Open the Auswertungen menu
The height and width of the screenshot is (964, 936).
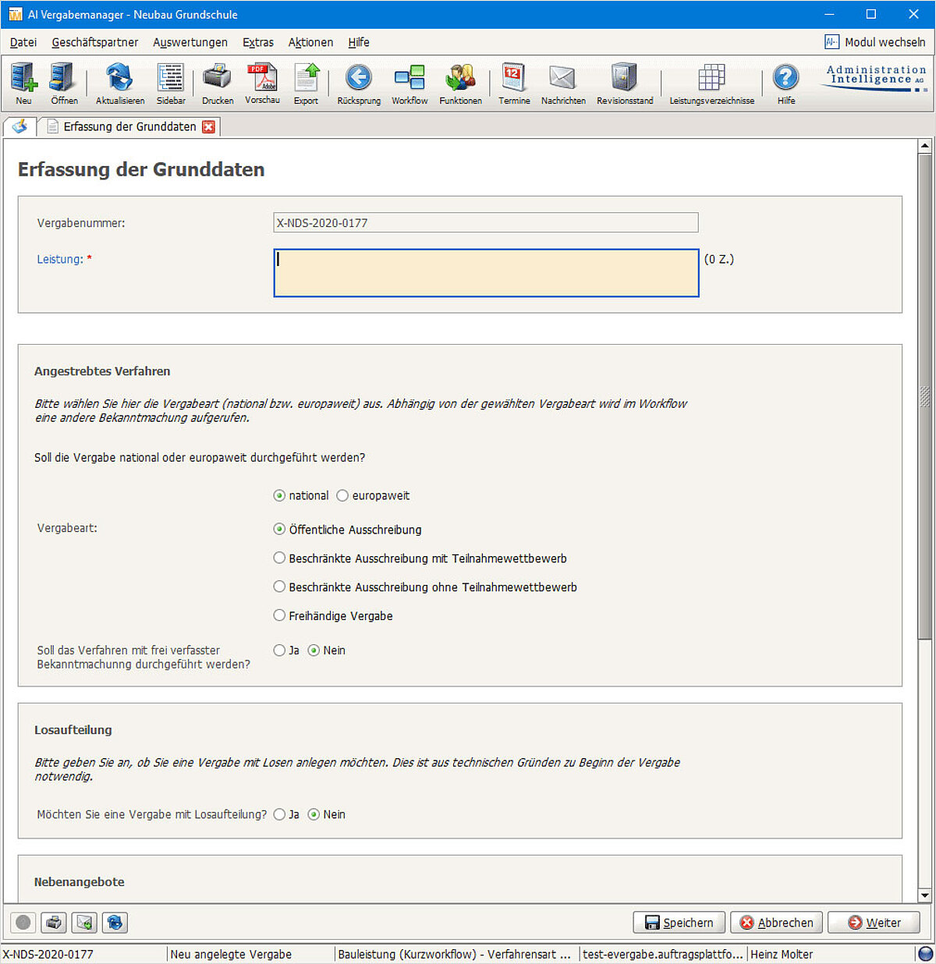coord(190,42)
